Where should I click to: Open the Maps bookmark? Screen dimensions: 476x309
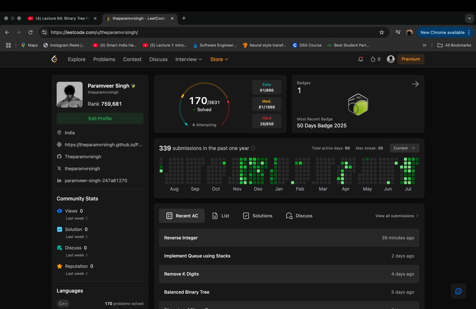point(29,45)
